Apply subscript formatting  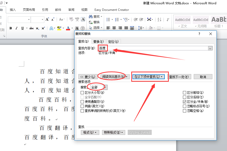[x=38, y=28]
